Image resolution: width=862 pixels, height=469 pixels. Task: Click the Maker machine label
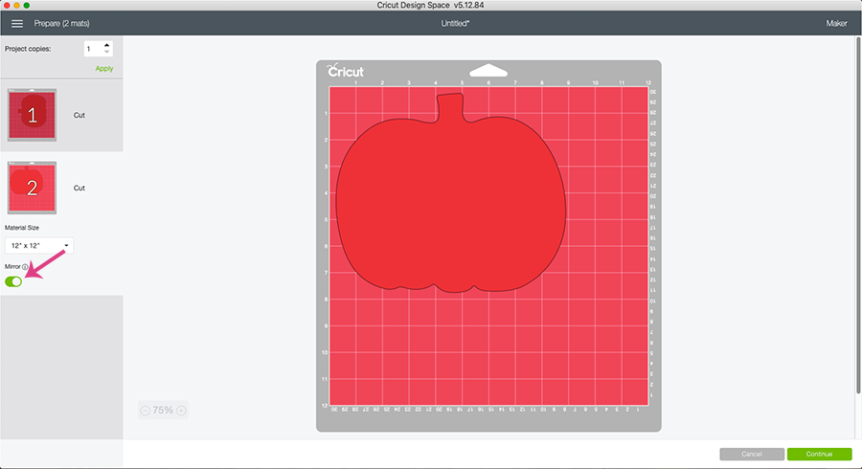[x=836, y=23]
